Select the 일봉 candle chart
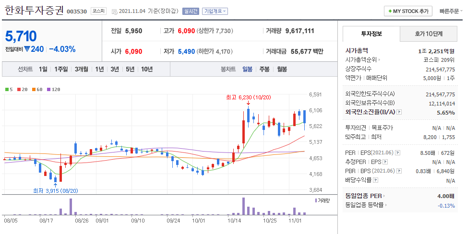Screen dimensions: 466x234 (x=247, y=69)
